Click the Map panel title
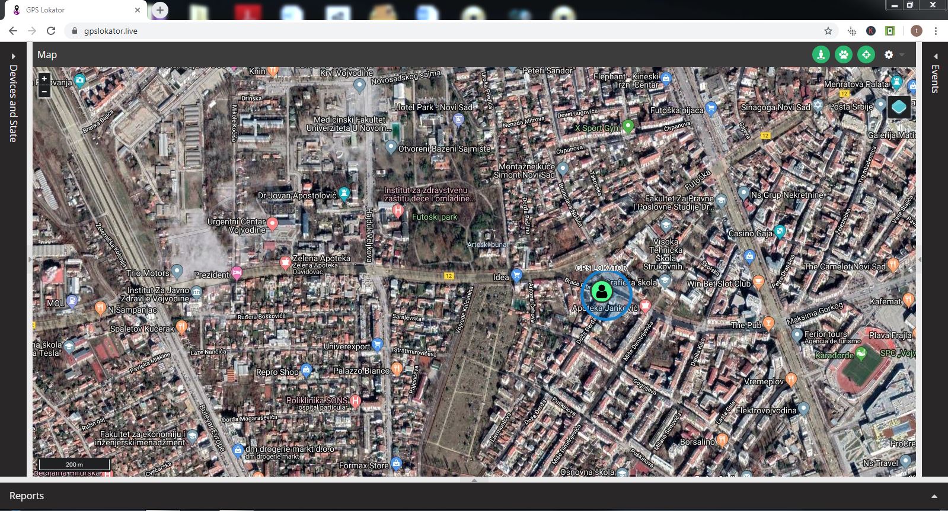 [x=47, y=54]
